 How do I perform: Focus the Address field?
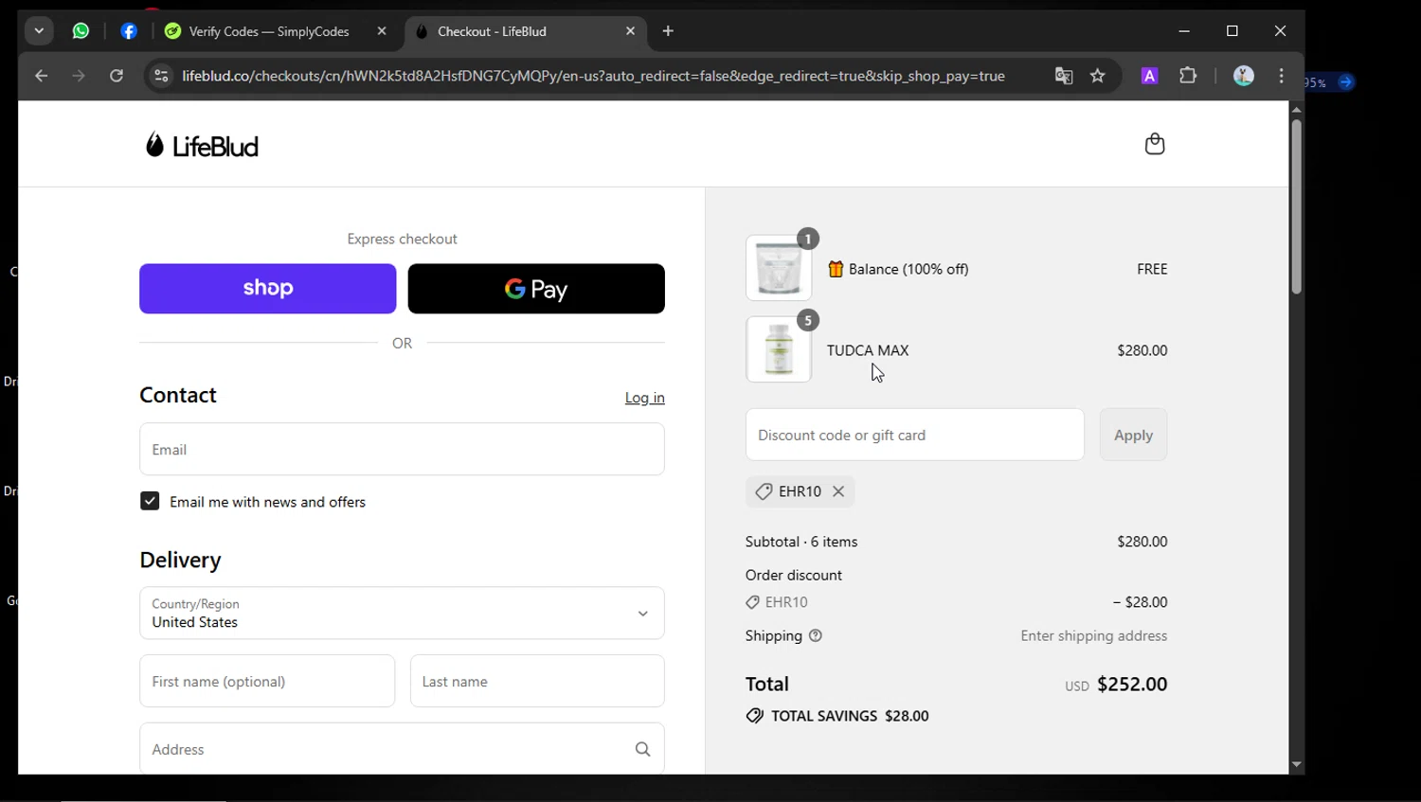click(x=402, y=749)
